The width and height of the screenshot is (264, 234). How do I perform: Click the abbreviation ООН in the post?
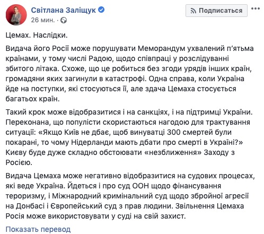click(x=140, y=186)
